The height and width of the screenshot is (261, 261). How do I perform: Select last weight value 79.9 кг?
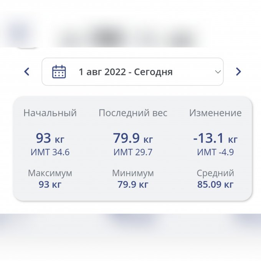pos(133,138)
